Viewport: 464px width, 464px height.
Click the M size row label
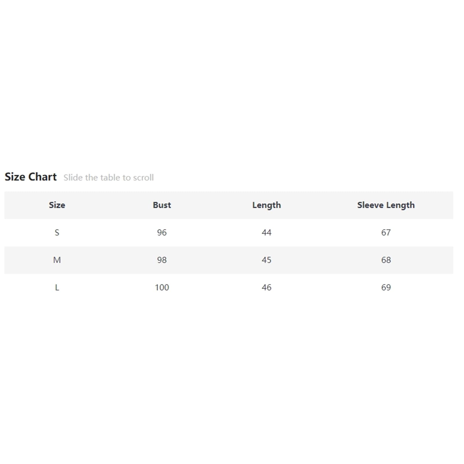(57, 260)
